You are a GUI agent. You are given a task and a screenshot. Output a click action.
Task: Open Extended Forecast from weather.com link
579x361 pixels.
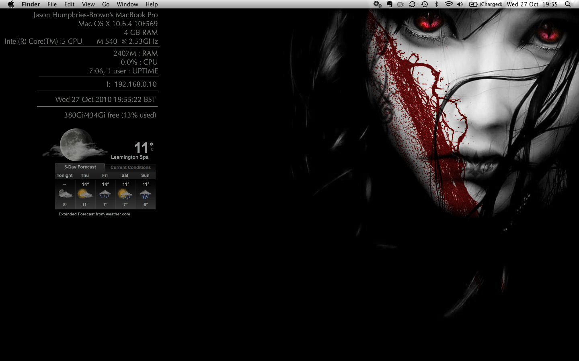pyautogui.click(x=94, y=214)
